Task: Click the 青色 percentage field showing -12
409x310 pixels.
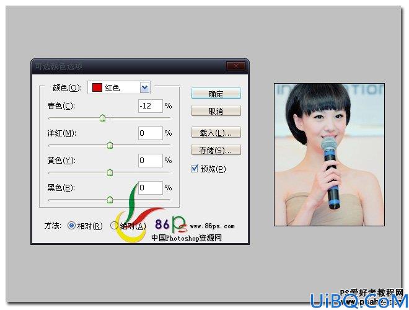Action: coord(151,105)
